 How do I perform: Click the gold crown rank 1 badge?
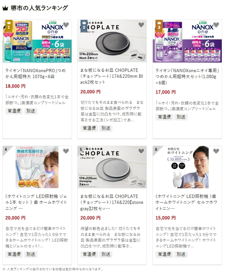point(9,26)
